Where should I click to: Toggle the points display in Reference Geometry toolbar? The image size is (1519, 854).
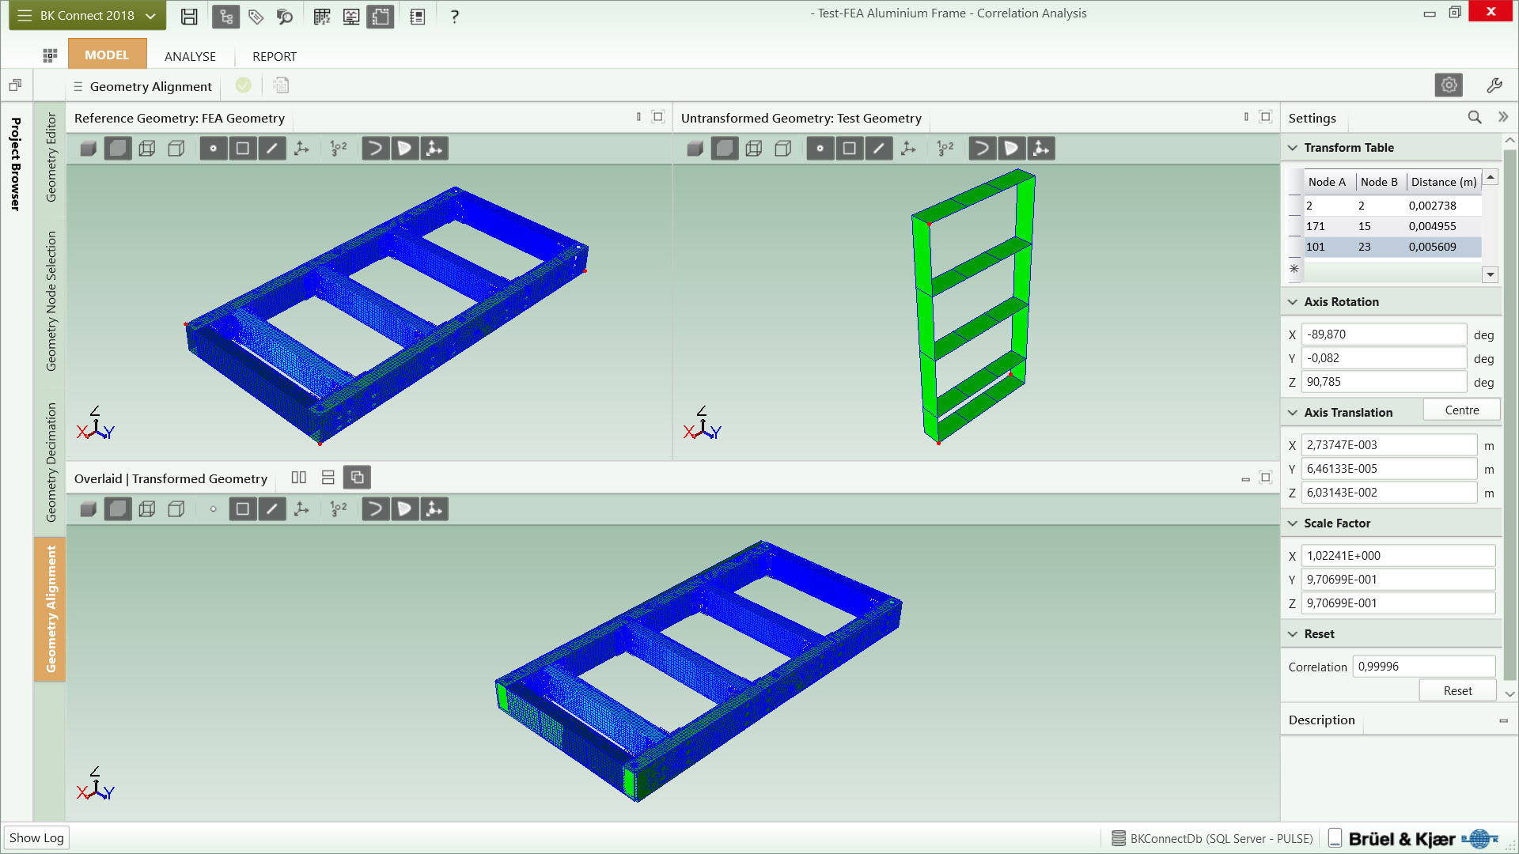pos(213,148)
